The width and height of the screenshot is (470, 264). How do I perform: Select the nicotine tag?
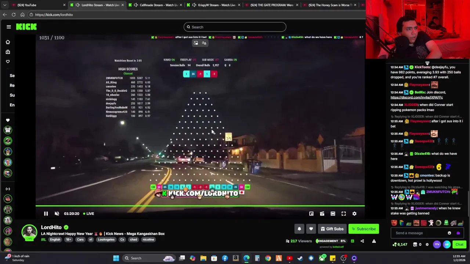click(x=148, y=239)
